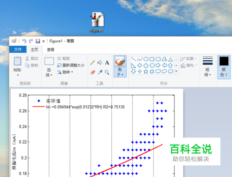
Task: Undo the last action in Paint
Action: 24,41
